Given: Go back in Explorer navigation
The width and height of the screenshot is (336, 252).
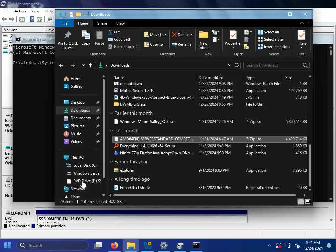Looking at the screenshot, I should pyautogui.click(x=61, y=65).
